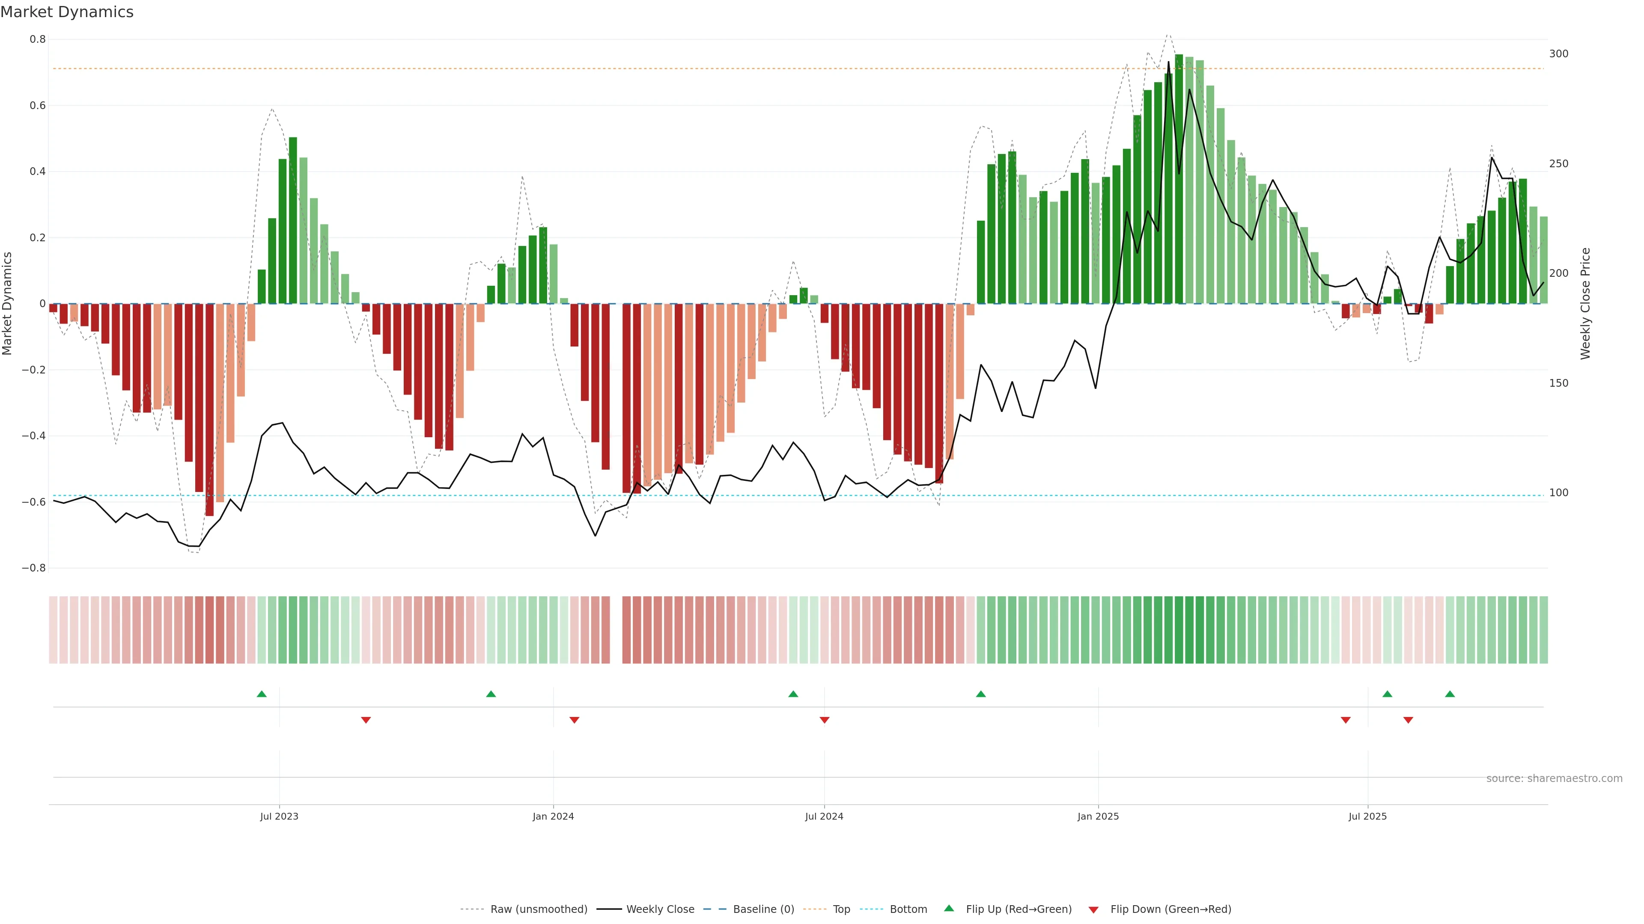Viewport: 1644px width, 924px height.
Task: Click the flip-up marker just before Jul 2023
Action: click(x=262, y=694)
